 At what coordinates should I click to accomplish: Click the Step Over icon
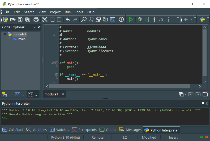(161, 20)
